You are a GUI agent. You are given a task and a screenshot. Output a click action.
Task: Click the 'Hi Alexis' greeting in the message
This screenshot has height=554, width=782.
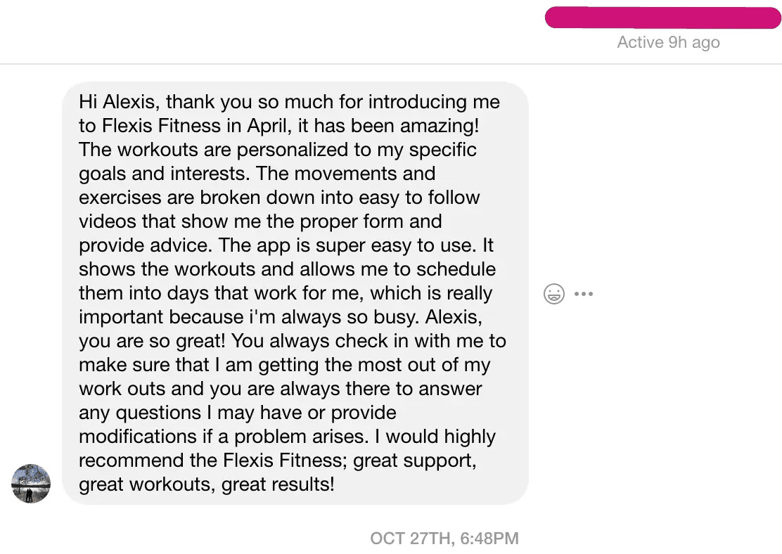pos(119,102)
